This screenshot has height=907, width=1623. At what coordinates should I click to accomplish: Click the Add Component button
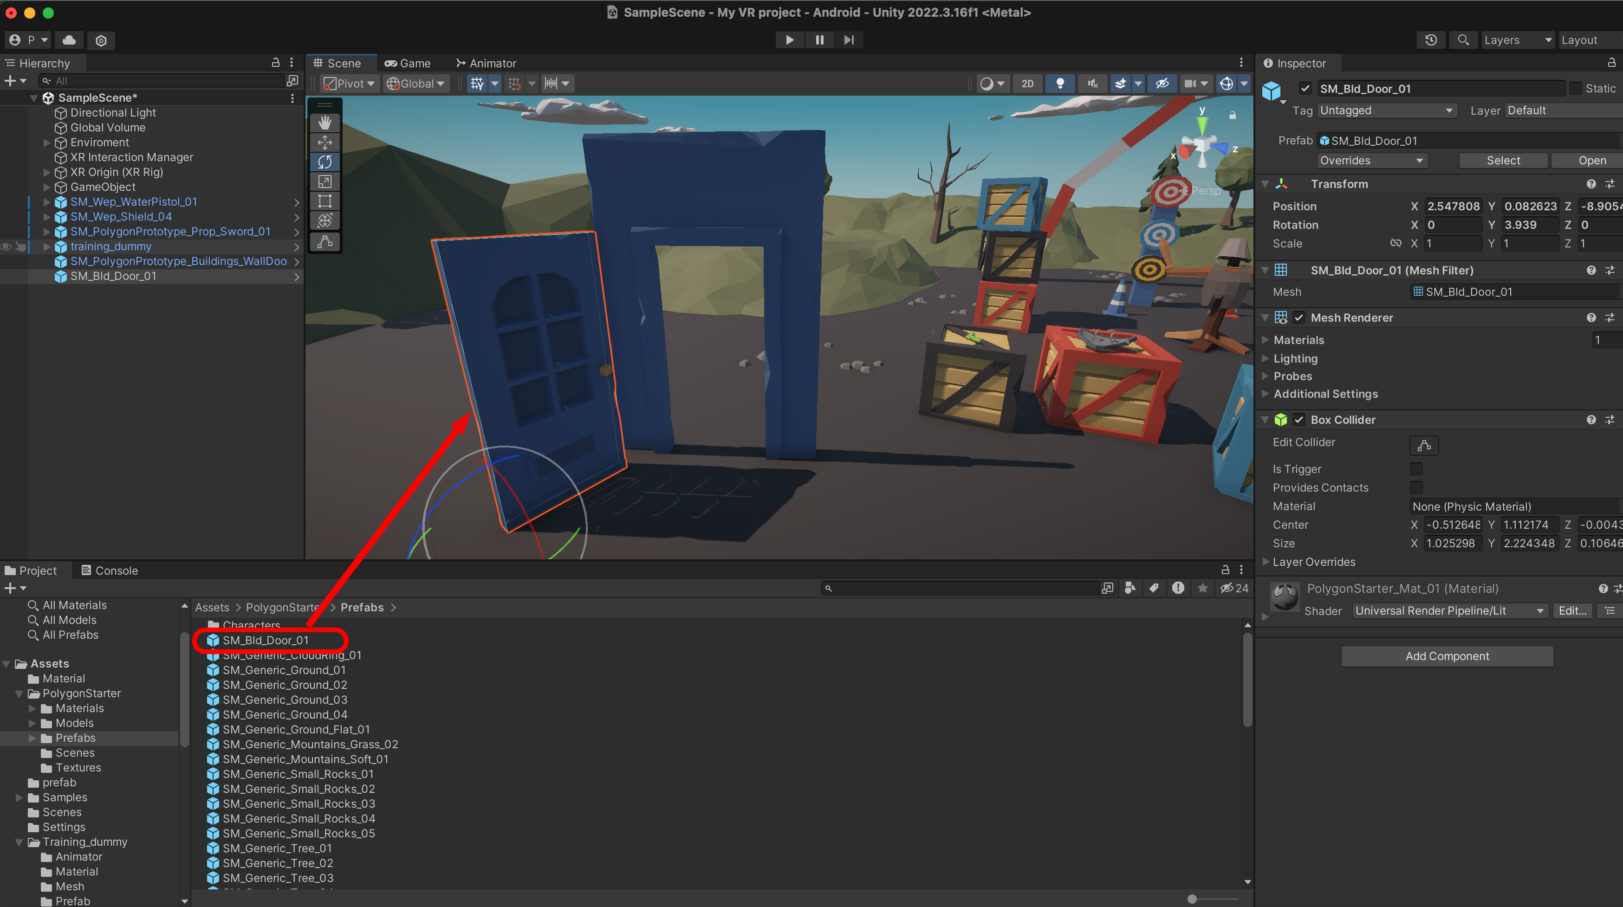[1447, 656]
